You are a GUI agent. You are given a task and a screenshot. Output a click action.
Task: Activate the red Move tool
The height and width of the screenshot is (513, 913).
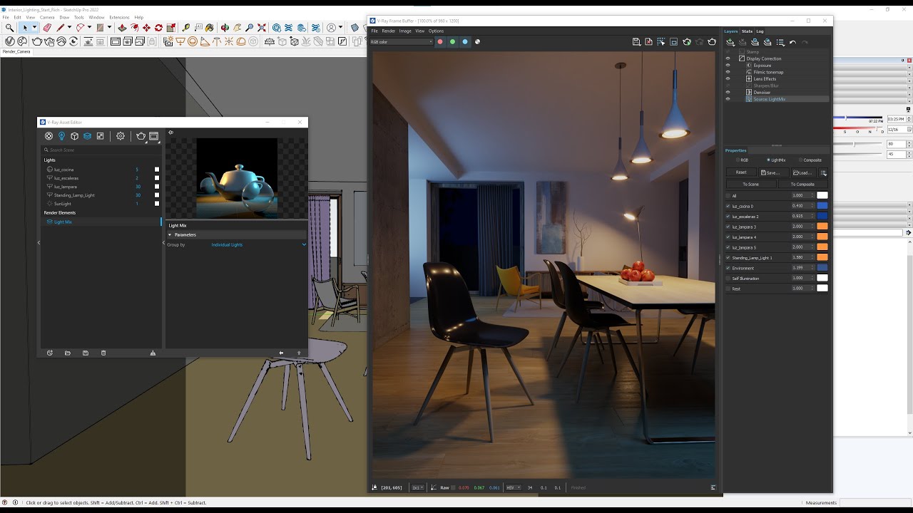pos(146,28)
